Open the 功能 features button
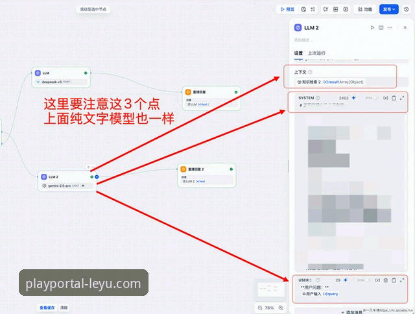The width and height of the screenshot is (415, 314). (x=365, y=9)
